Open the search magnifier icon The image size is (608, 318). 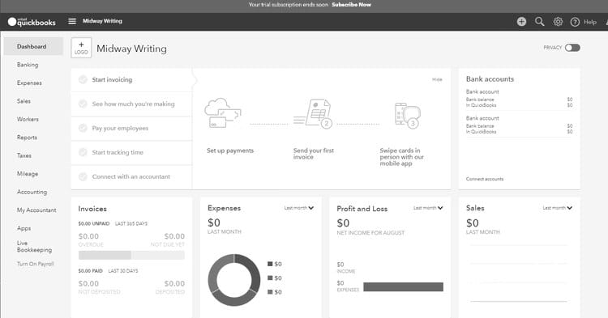539,22
